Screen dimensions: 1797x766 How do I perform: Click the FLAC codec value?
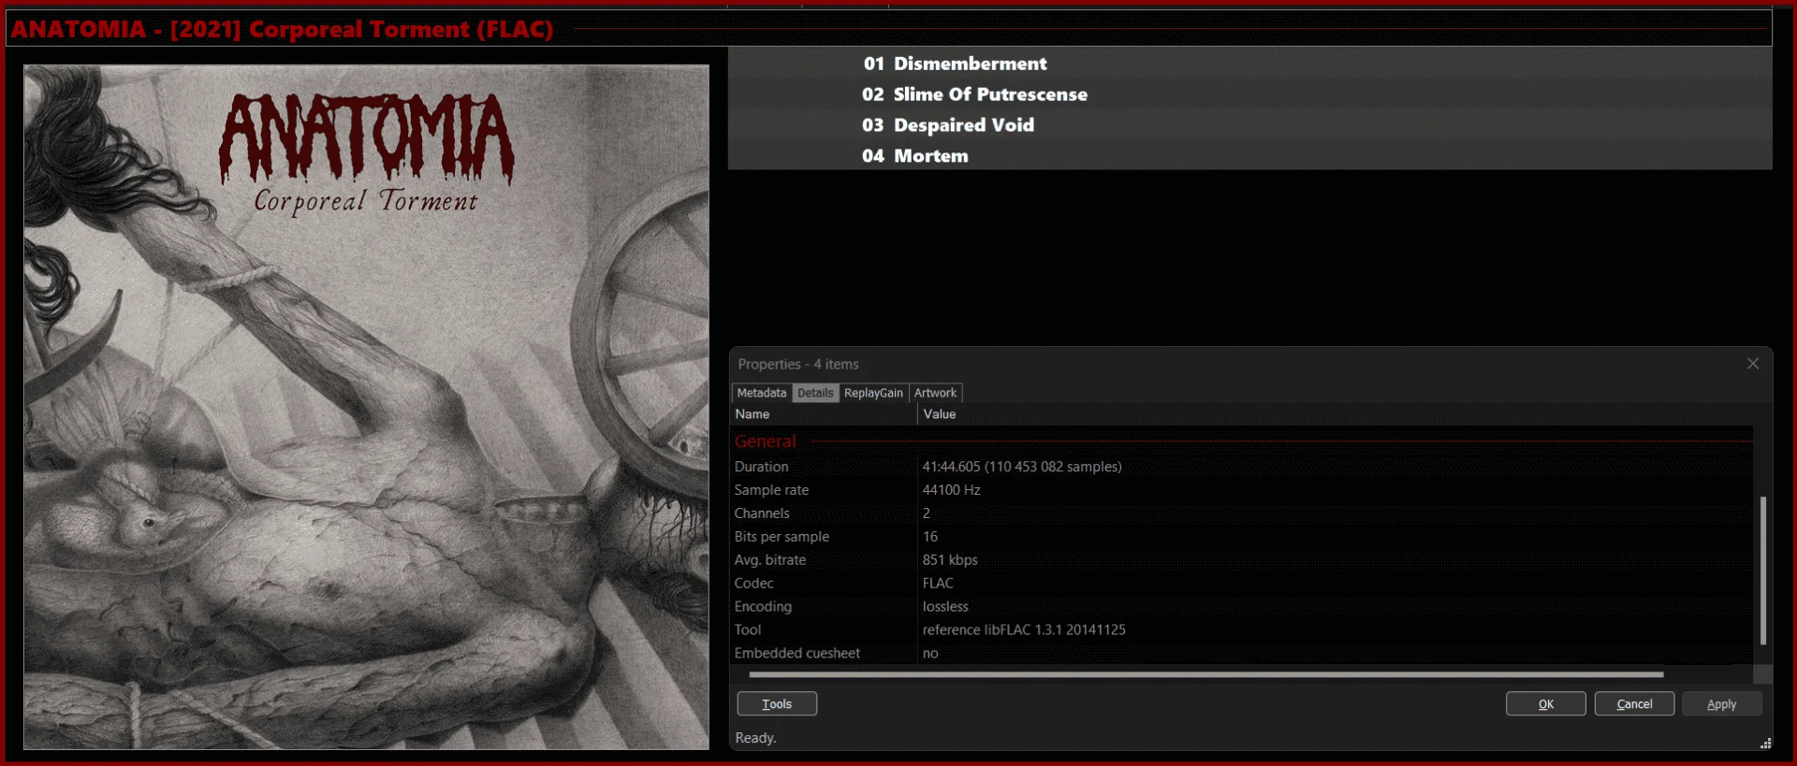[x=938, y=584]
